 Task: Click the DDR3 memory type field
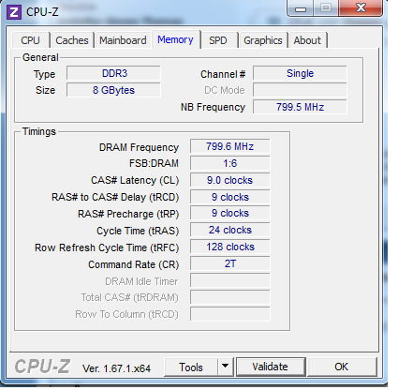point(113,73)
